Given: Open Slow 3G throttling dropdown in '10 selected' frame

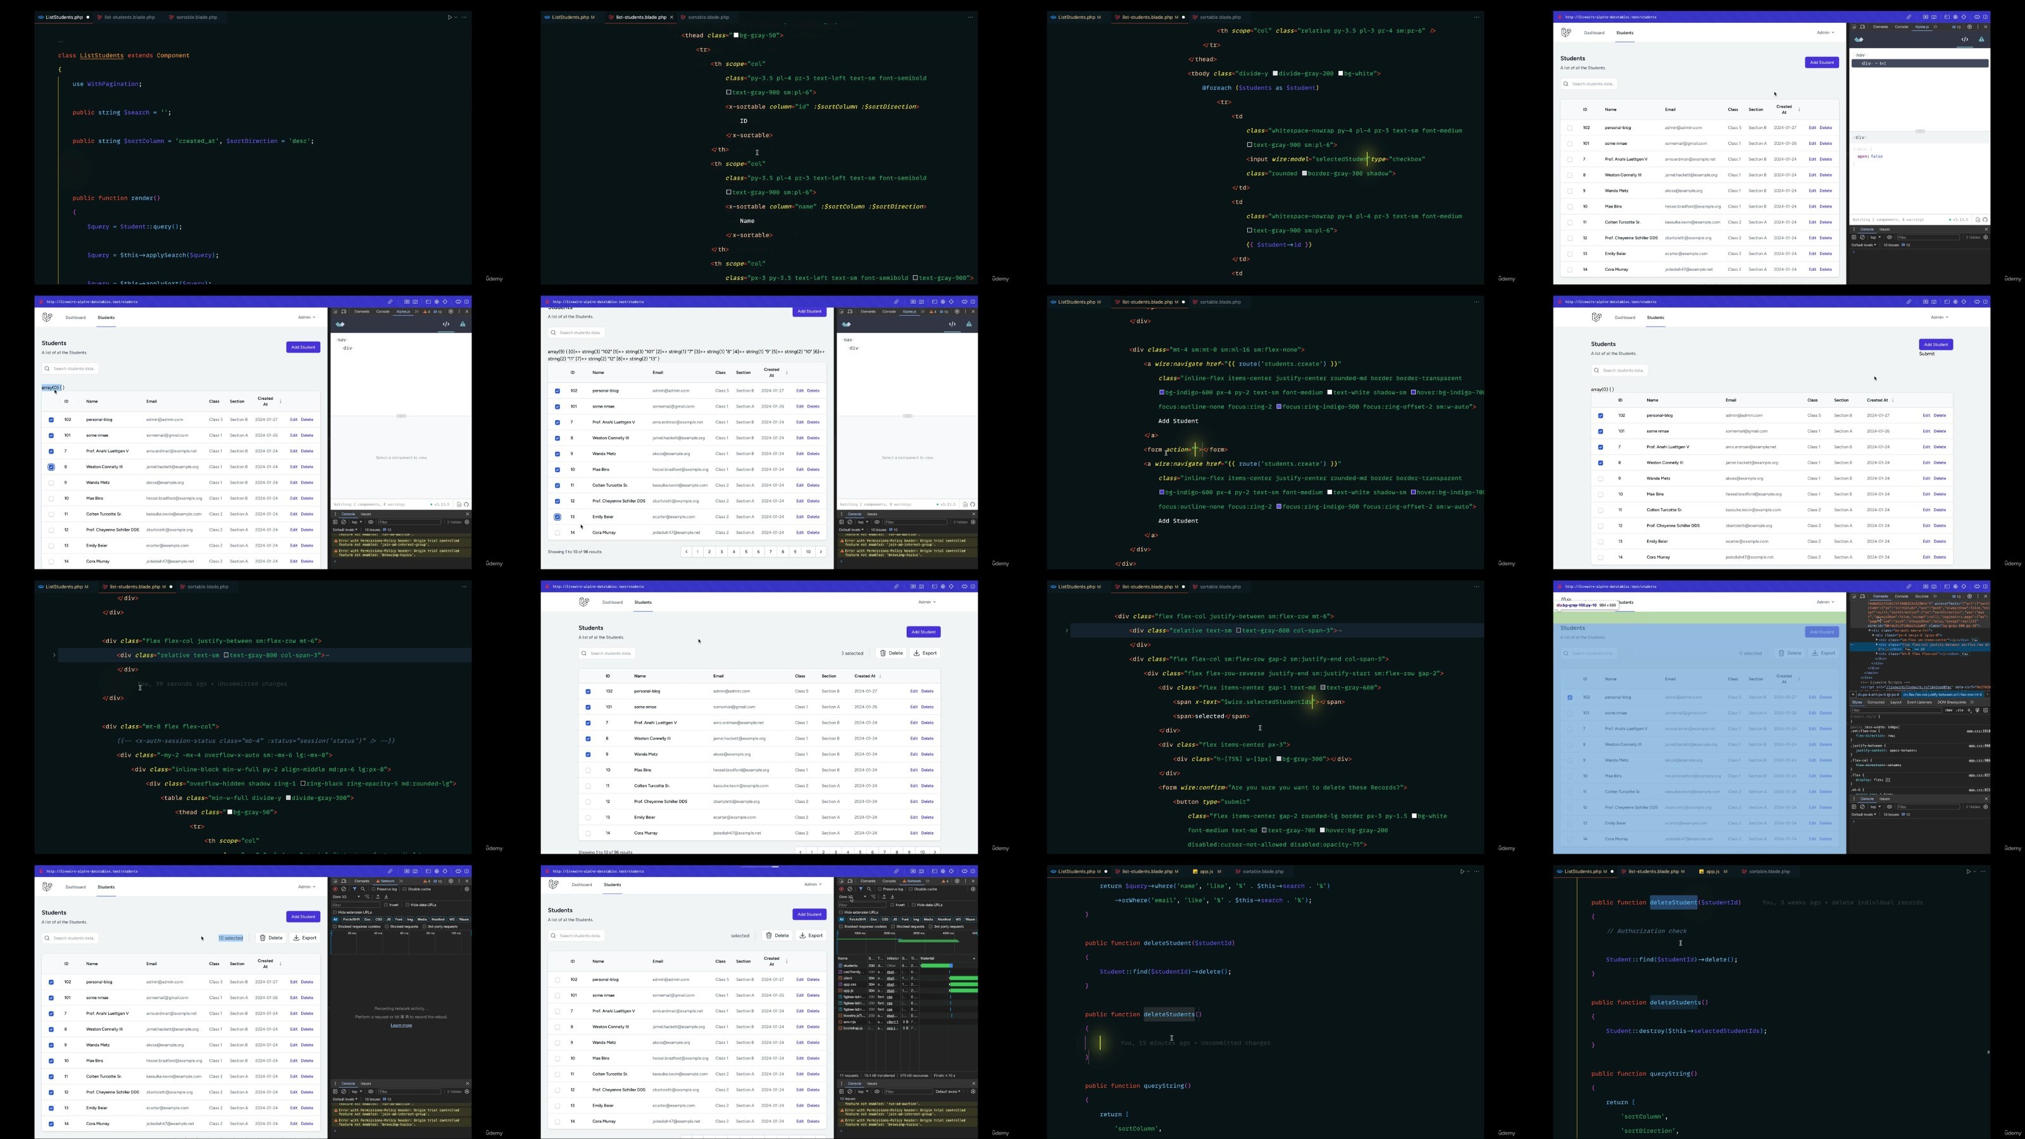Looking at the screenshot, I should click(x=347, y=897).
